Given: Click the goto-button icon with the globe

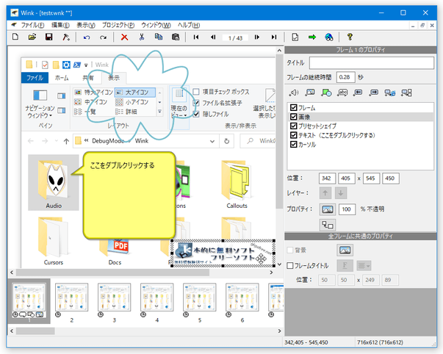Looking at the screenshot, I should (390, 93).
